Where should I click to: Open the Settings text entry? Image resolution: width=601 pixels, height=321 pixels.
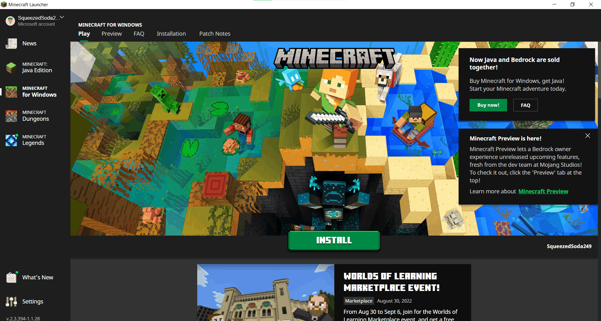(33, 302)
